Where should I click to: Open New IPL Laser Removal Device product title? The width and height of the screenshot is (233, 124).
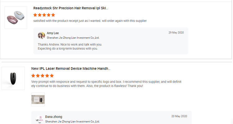point(71,69)
